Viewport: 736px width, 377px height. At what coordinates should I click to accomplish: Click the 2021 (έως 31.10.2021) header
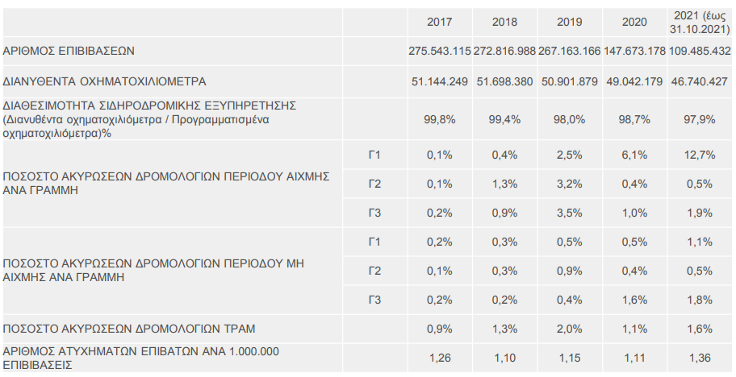(700, 22)
